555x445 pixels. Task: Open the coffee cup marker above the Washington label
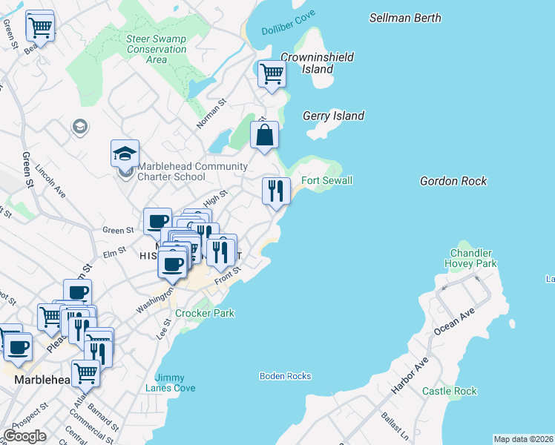[172, 264]
